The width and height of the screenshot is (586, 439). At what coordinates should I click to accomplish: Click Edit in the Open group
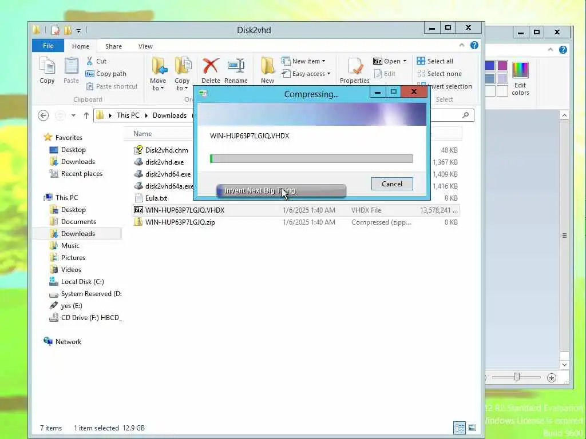click(x=385, y=74)
